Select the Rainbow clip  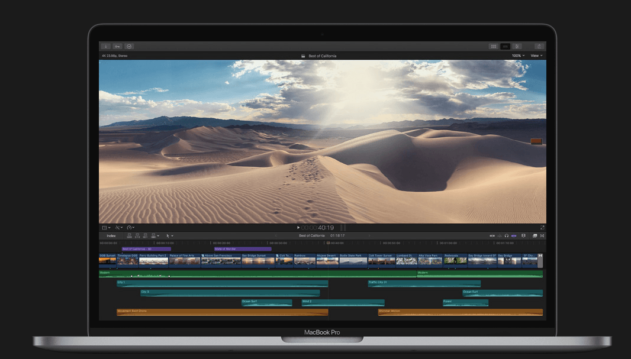pos(305,260)
